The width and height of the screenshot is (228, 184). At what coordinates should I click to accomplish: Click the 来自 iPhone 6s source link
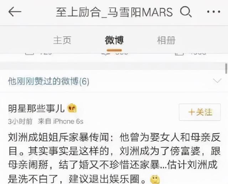[61, 121]
